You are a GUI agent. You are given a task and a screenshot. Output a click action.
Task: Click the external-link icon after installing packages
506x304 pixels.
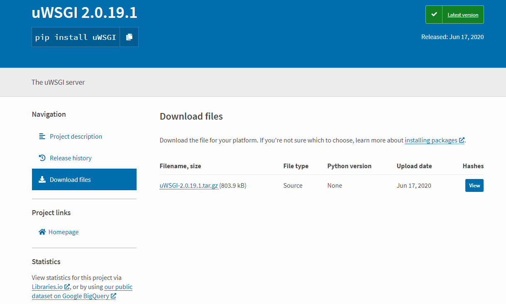point(461,140)
